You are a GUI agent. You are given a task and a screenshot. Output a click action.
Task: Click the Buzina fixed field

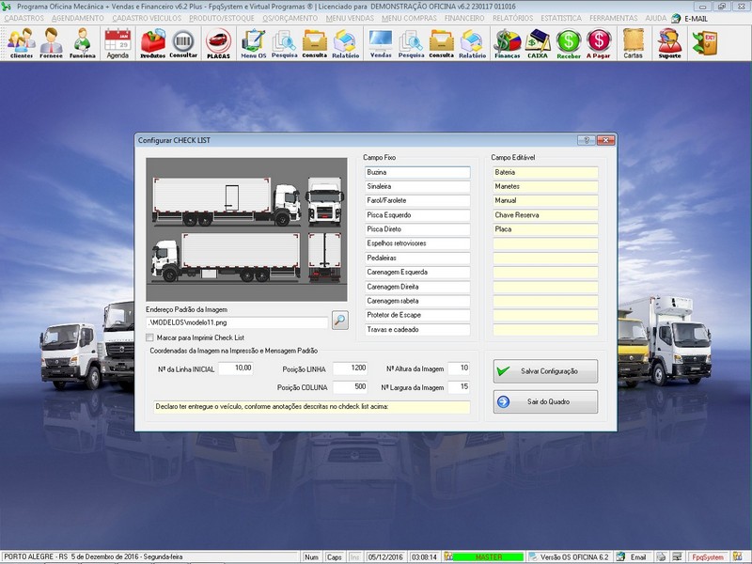coord(416,173)
